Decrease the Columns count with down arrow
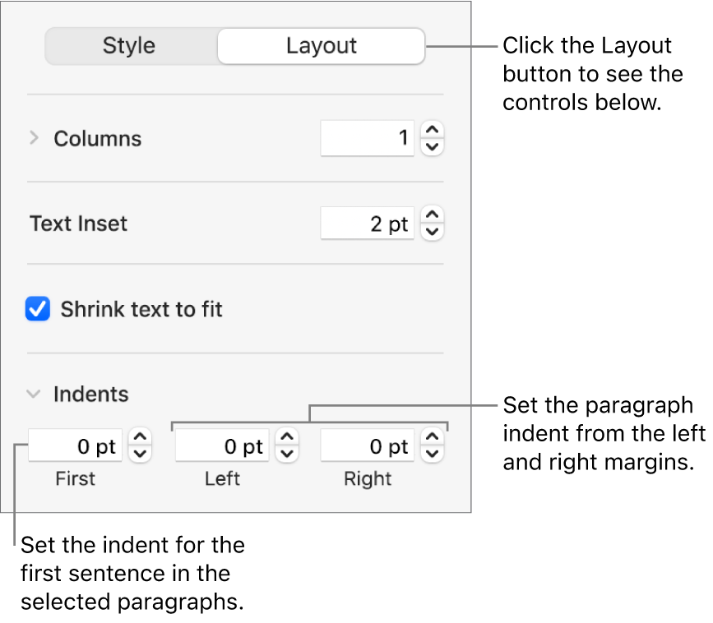This screenshot has width=713, height=623. pyautogui.click(x=433, y=146)
